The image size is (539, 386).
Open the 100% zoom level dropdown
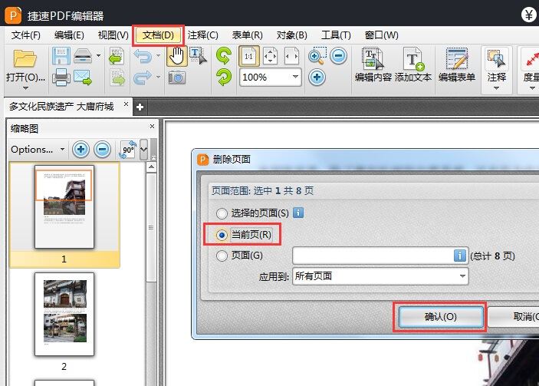[295, 77]
